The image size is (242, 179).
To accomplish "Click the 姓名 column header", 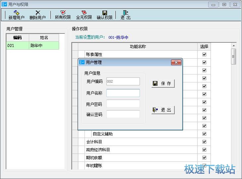I will point(44,38).
